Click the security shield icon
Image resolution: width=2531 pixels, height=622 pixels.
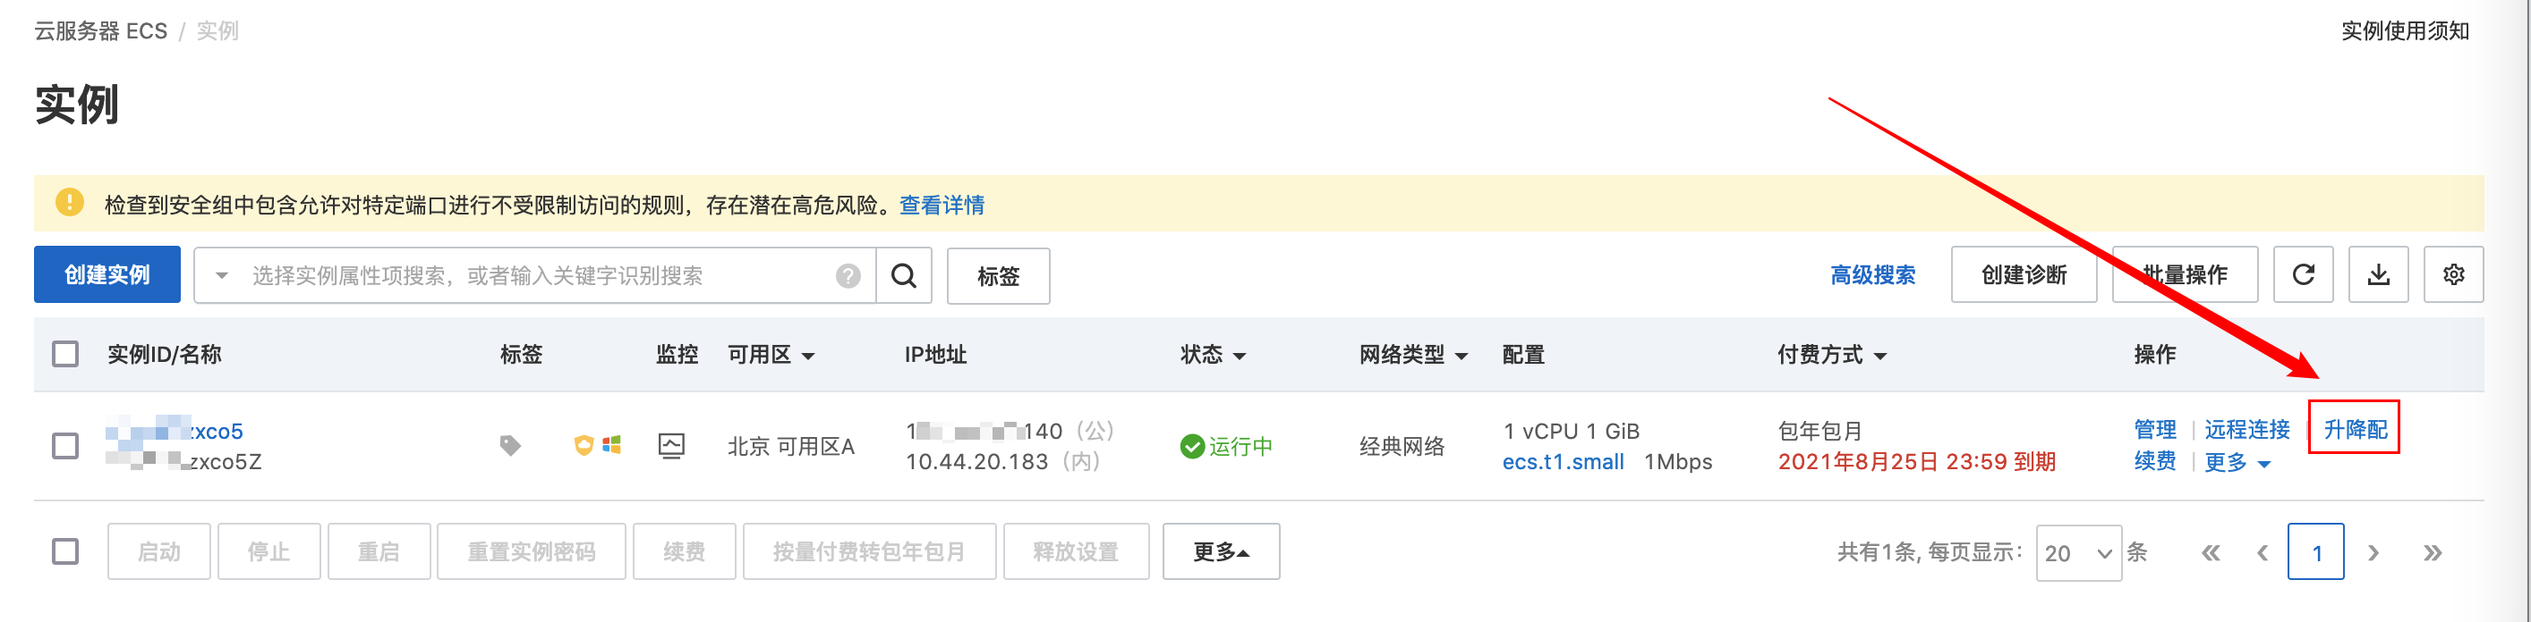(x=584, y=445)
